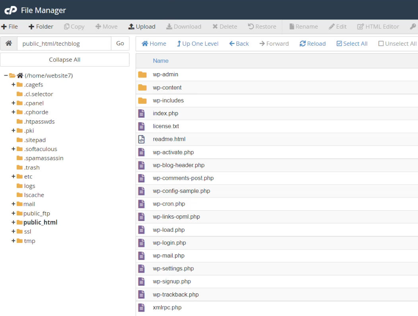Select .htpasswds in the tree

(x=39, y=122)
